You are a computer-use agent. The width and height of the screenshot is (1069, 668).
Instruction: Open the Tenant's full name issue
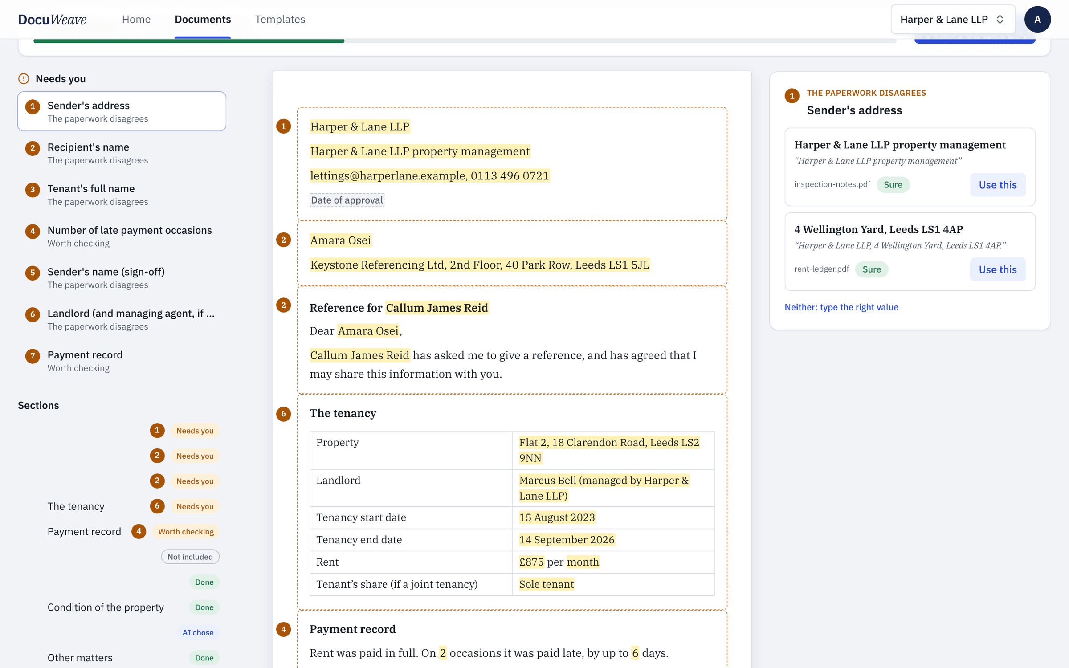coord(122,195)
